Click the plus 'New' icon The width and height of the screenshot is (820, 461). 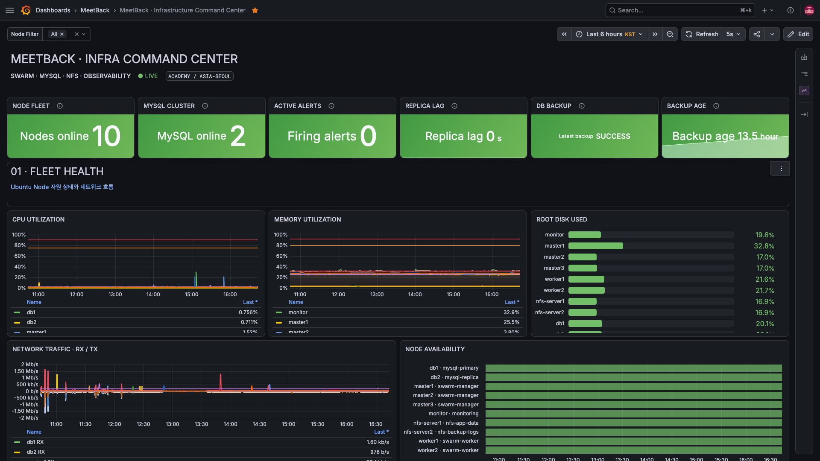click(x=764, y=10)
